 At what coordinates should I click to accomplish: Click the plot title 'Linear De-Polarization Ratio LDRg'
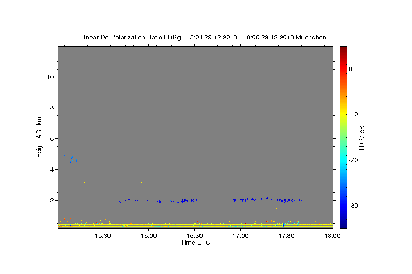click(130, 37)
